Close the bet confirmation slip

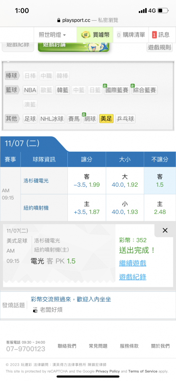[165, 231]
